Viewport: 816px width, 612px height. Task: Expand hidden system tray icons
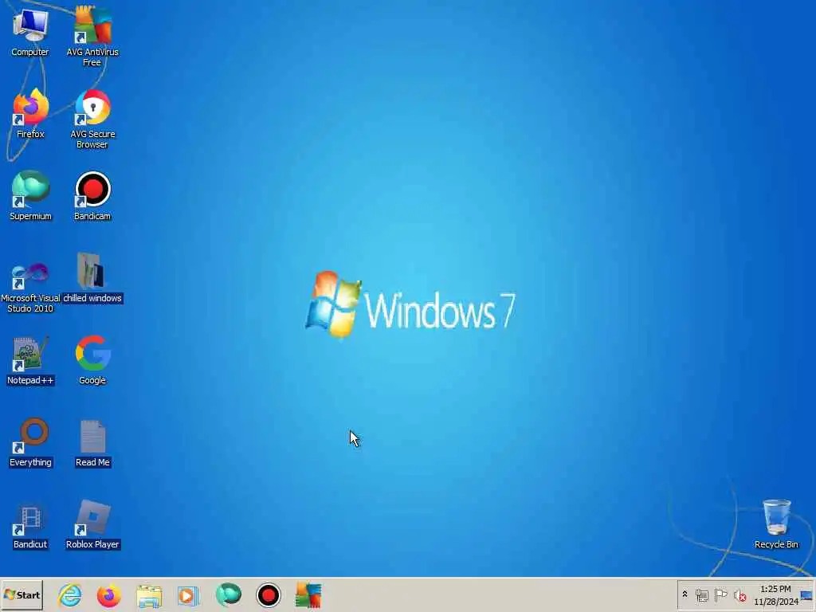(685, 594)
